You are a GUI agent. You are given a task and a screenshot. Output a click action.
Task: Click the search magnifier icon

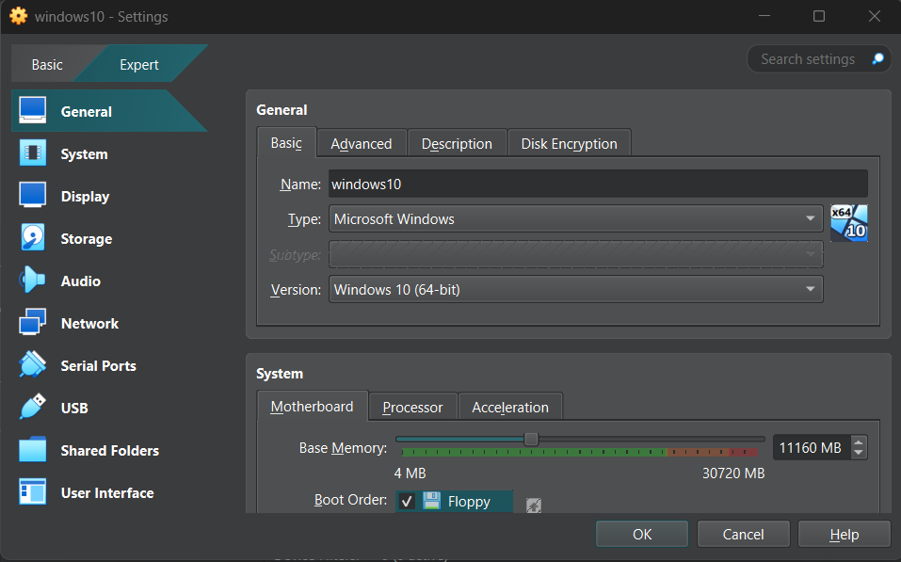coord(877,58)
